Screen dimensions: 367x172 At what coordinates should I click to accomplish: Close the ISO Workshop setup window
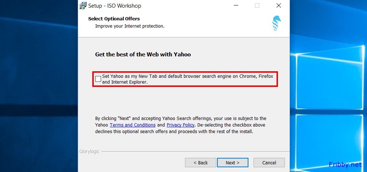point(278,5)
